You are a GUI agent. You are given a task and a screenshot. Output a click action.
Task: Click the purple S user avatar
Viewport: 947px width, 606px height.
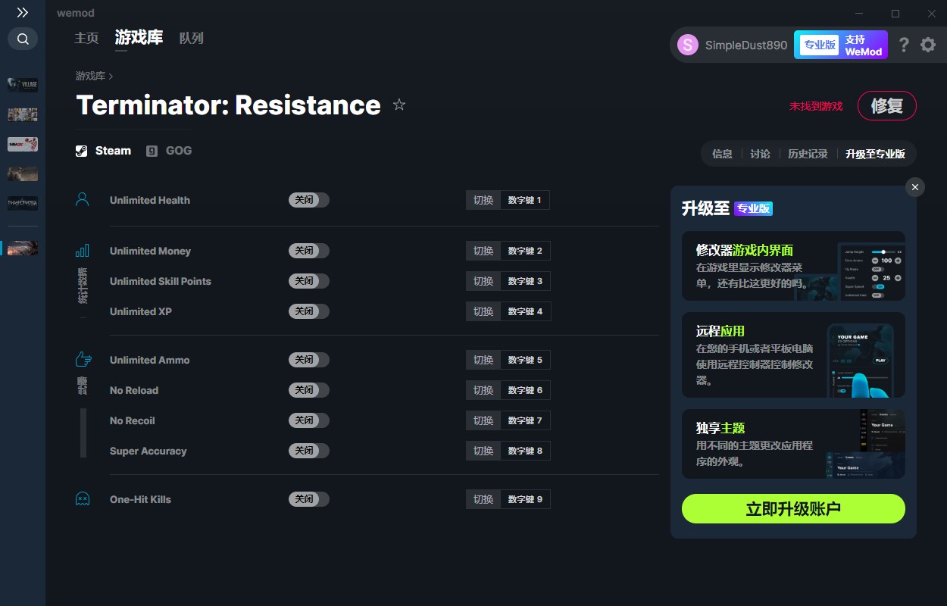[688, 45]
